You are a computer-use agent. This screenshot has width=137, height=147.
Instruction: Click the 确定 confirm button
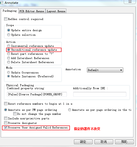[x=83, y=142]
